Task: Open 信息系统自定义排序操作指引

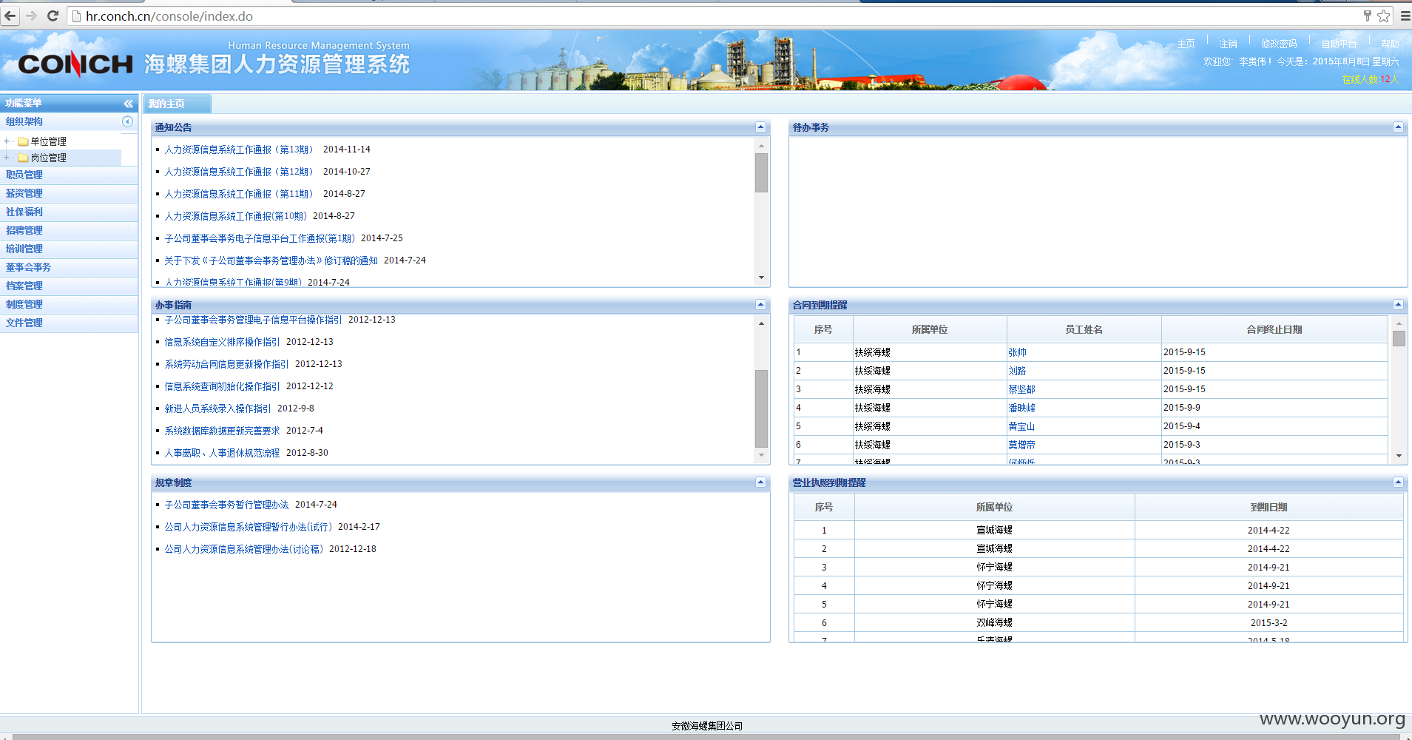Action: (x=222, y=342)
